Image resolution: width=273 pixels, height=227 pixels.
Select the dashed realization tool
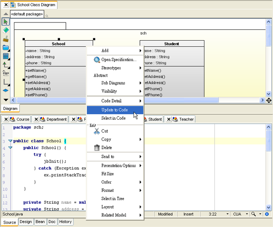pyautogui.click(x=6, y=73)
